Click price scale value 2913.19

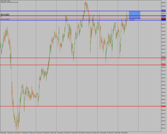164,71
